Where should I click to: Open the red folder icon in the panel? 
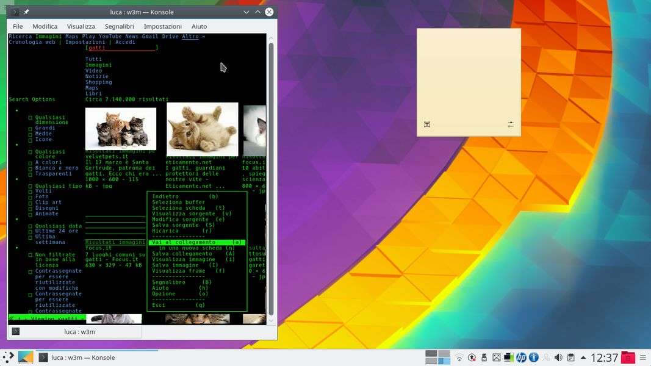(x=628, y=357)
